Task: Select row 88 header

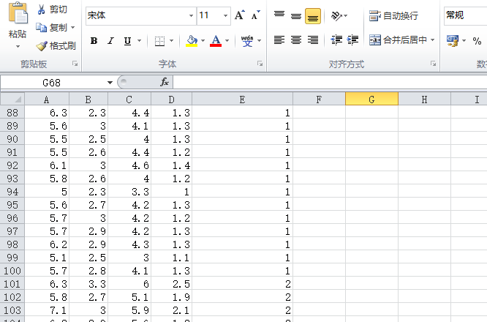Action: (x=12, y=113)
